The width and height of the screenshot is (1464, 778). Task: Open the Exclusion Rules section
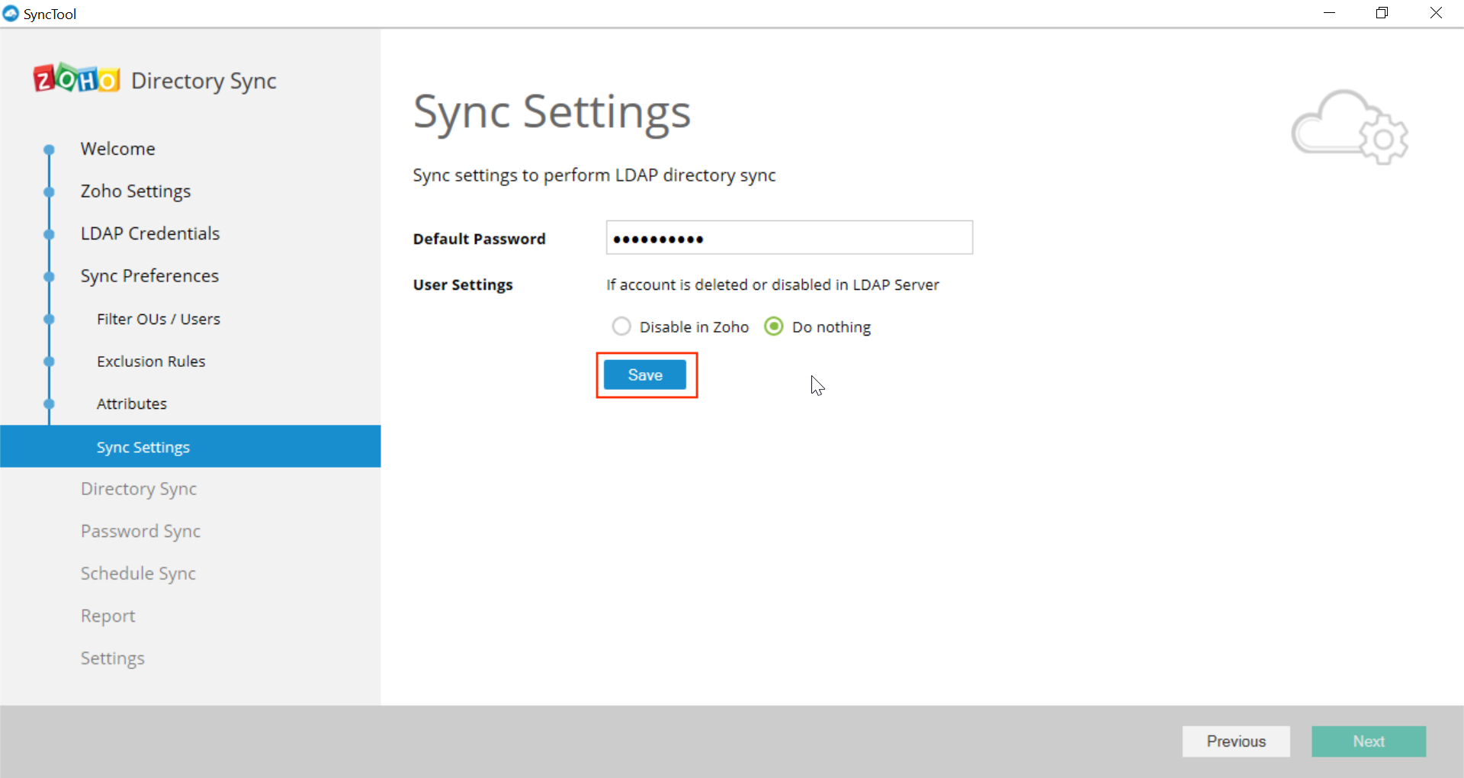coord(151,361)
